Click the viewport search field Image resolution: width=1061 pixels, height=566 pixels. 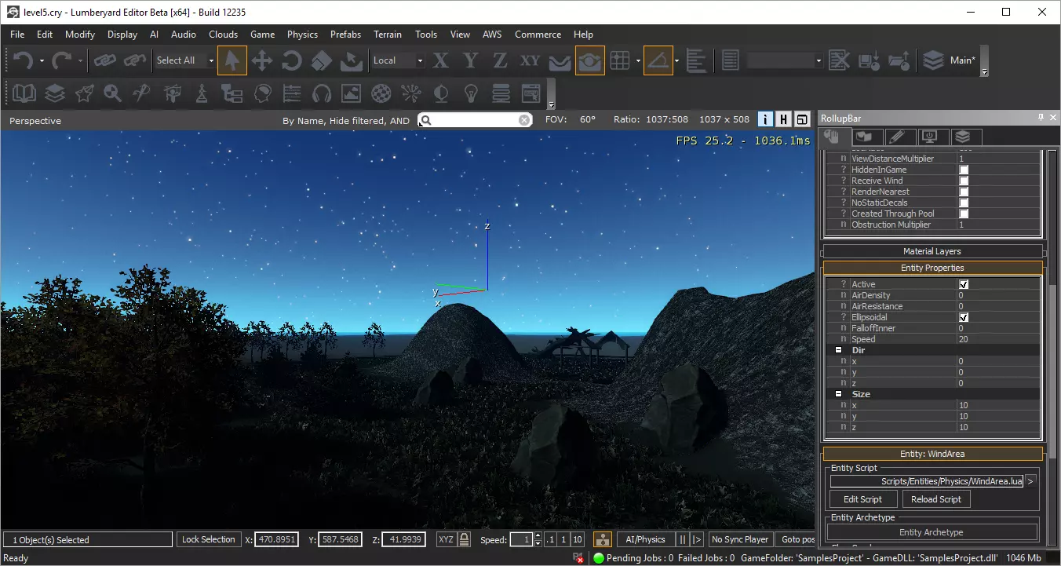click(x=475, y=120)
